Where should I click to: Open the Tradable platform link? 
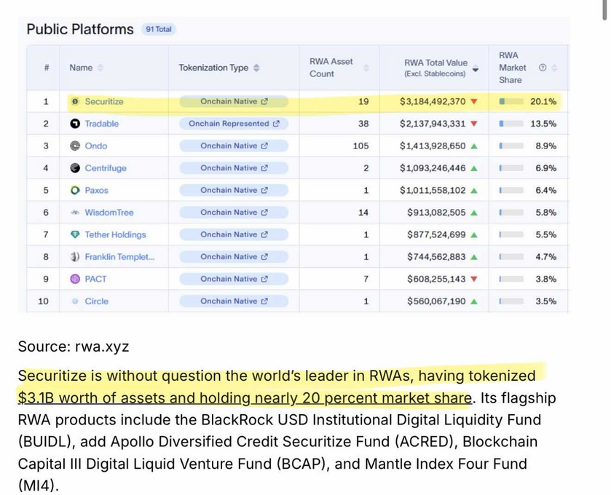(102, 124)
